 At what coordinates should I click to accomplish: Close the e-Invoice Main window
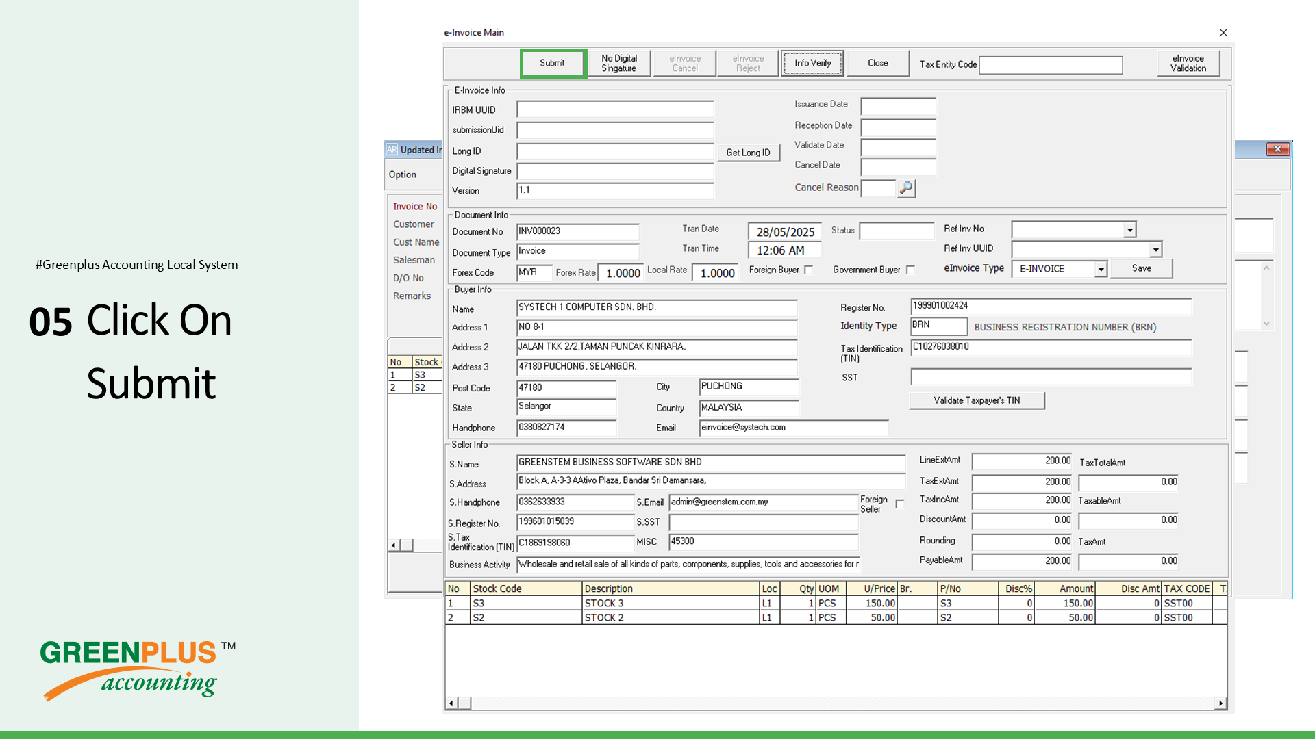(x=1223, y=32)
